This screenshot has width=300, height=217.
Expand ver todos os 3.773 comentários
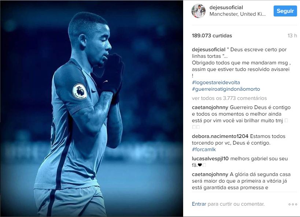point(229,98)
